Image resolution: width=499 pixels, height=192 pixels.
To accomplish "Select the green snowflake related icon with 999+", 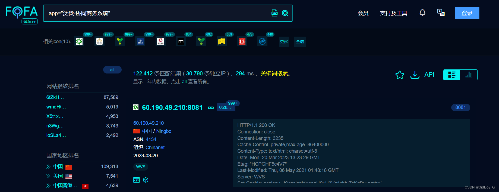I will coord(79,41).
